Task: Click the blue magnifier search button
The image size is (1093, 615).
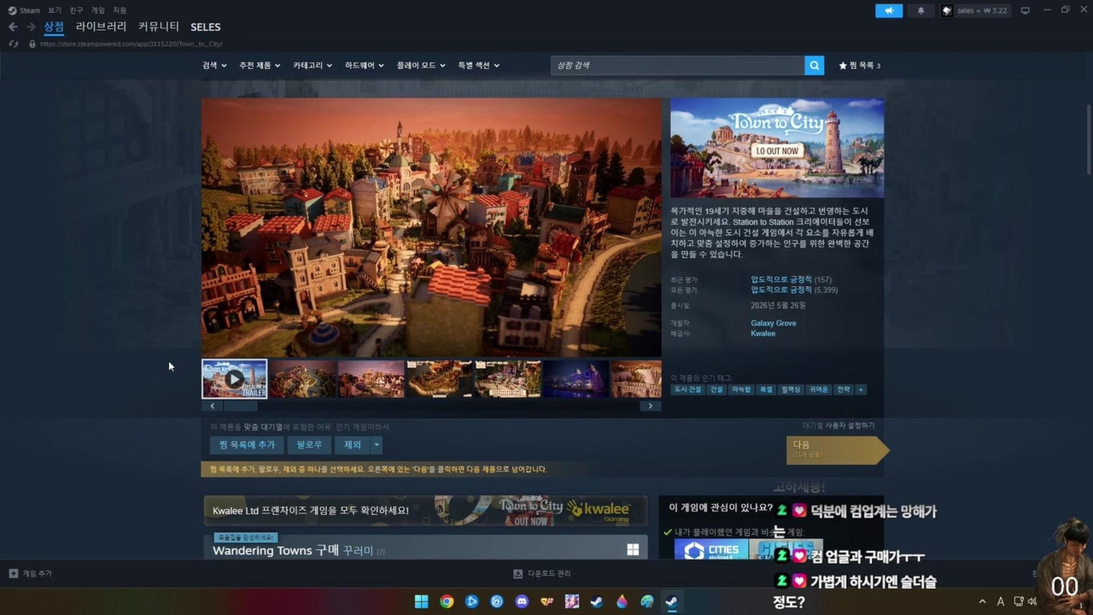Action: pyautogui.click(x=814, y=65)
